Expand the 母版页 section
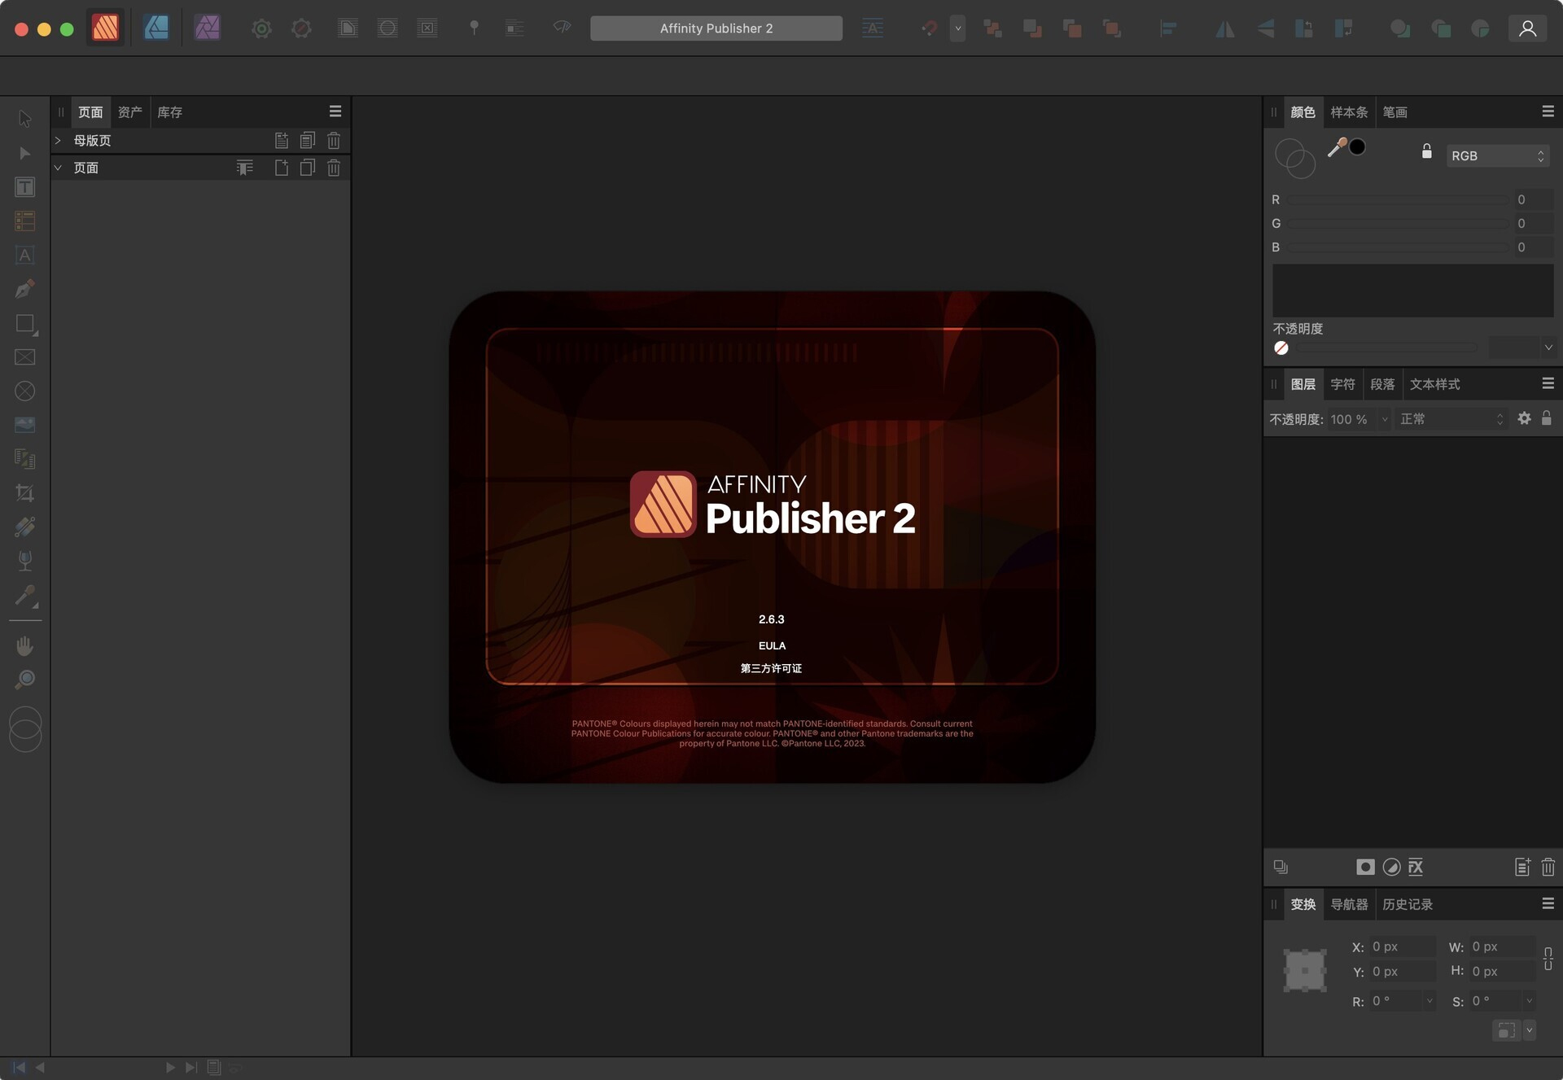Image resolution: width=1563 pixels, height=1080 pixels. tap(57, 140)
